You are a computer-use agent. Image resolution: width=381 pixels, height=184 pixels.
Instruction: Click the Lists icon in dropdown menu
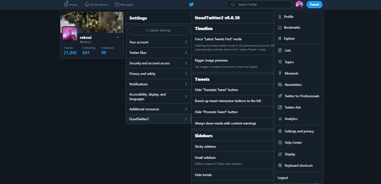coord(280,50)
